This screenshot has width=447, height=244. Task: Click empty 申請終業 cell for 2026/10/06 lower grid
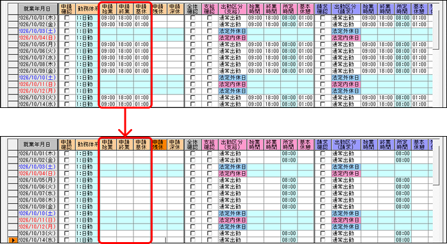tap(125, 187)
